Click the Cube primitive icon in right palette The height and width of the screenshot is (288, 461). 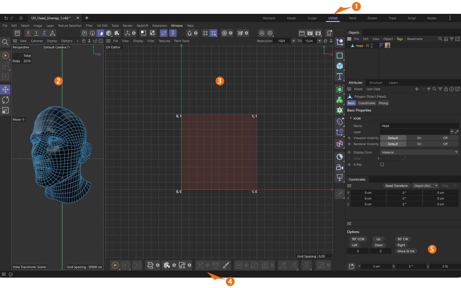(340, 66)
